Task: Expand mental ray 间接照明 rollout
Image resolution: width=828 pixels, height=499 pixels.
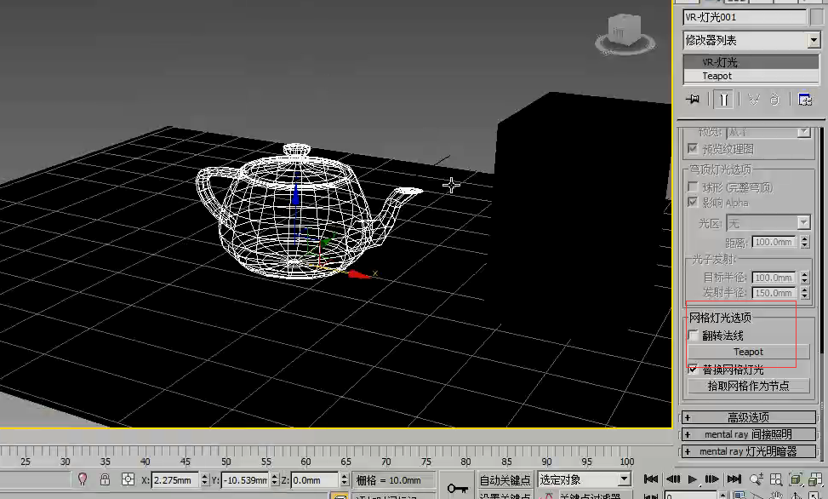Action: point(747,434)
